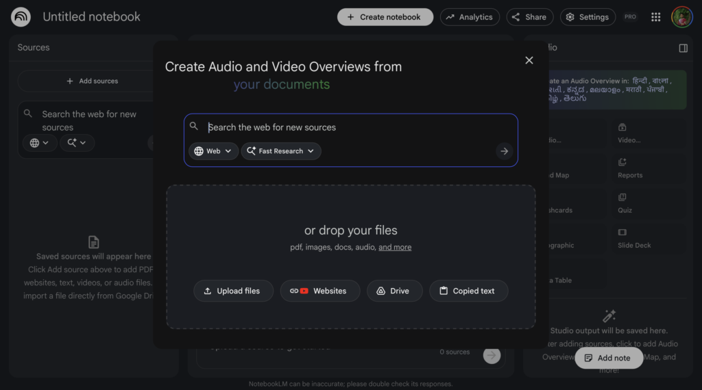Click the chat send arrow button

(492, 356)
